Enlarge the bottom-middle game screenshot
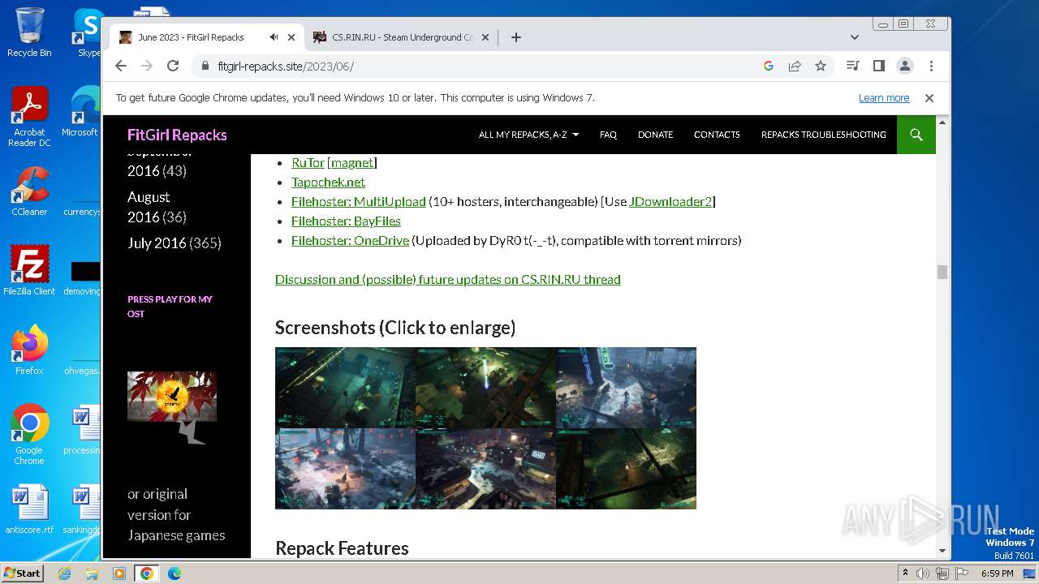The image size is (1039, 584). coord(485,469)
